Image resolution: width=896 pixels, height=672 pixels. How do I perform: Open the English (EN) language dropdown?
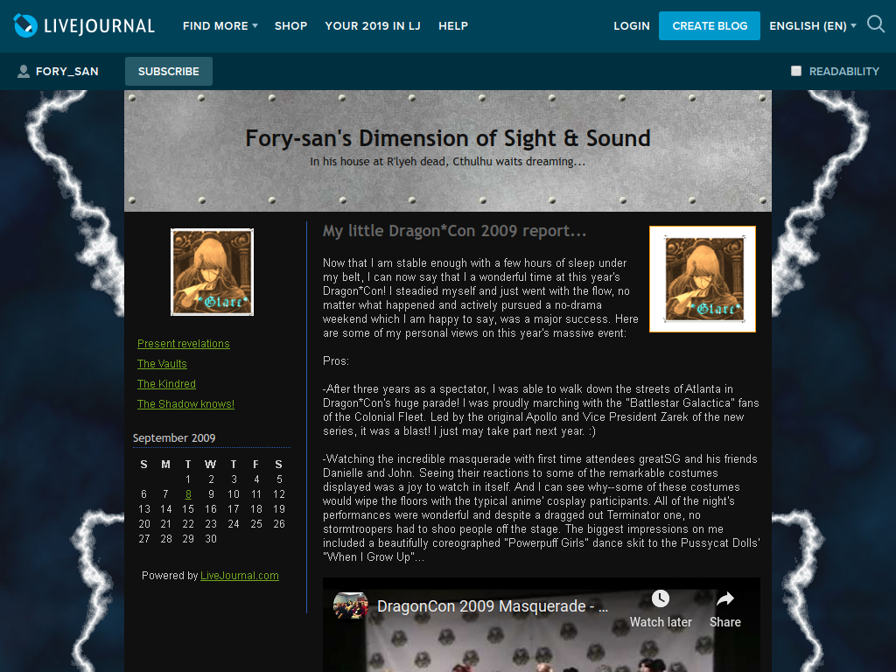tap(813, 25)
